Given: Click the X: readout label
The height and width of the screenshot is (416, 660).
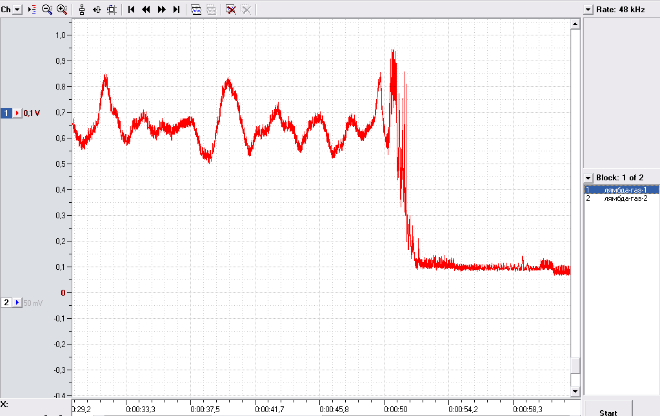Looking at the screenshot, I should click(x=5, y=404).
